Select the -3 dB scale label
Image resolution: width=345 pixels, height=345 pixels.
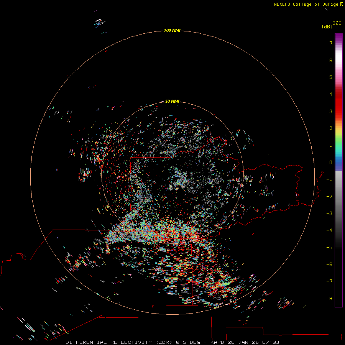(x=329, y=214)
